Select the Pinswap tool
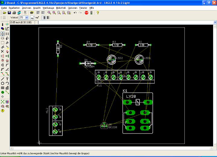Viewport: 217px width, 157px height. (2, 56)
